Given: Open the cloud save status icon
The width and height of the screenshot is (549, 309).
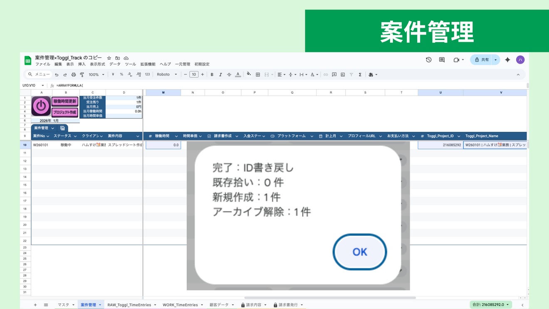Looking at the screenshot, I should click(126, 58).
